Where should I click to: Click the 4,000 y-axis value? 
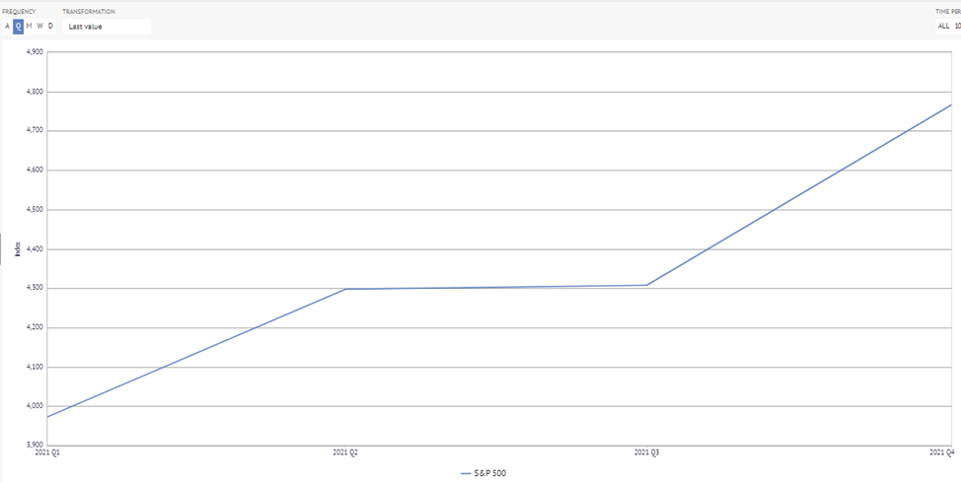coord(35,406)
